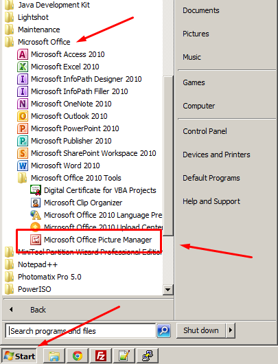Click the Microsoft OneNote 2010 icon
Screen dimensions: 278x364
tap(23, 104)
